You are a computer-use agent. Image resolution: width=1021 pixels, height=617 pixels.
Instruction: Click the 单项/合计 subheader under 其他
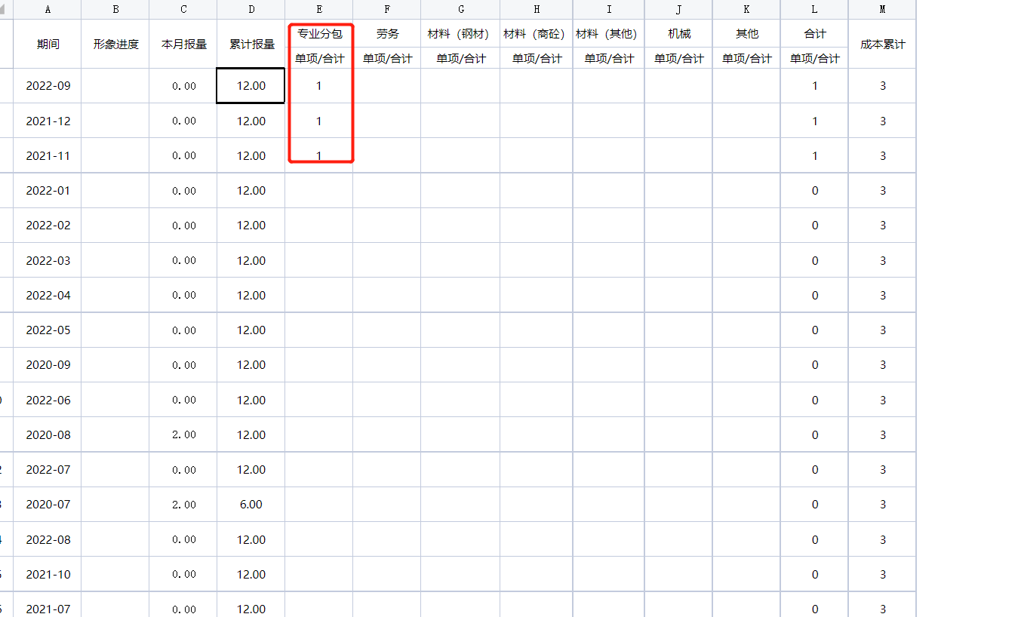pyautogui.click(x=746, y=58)
